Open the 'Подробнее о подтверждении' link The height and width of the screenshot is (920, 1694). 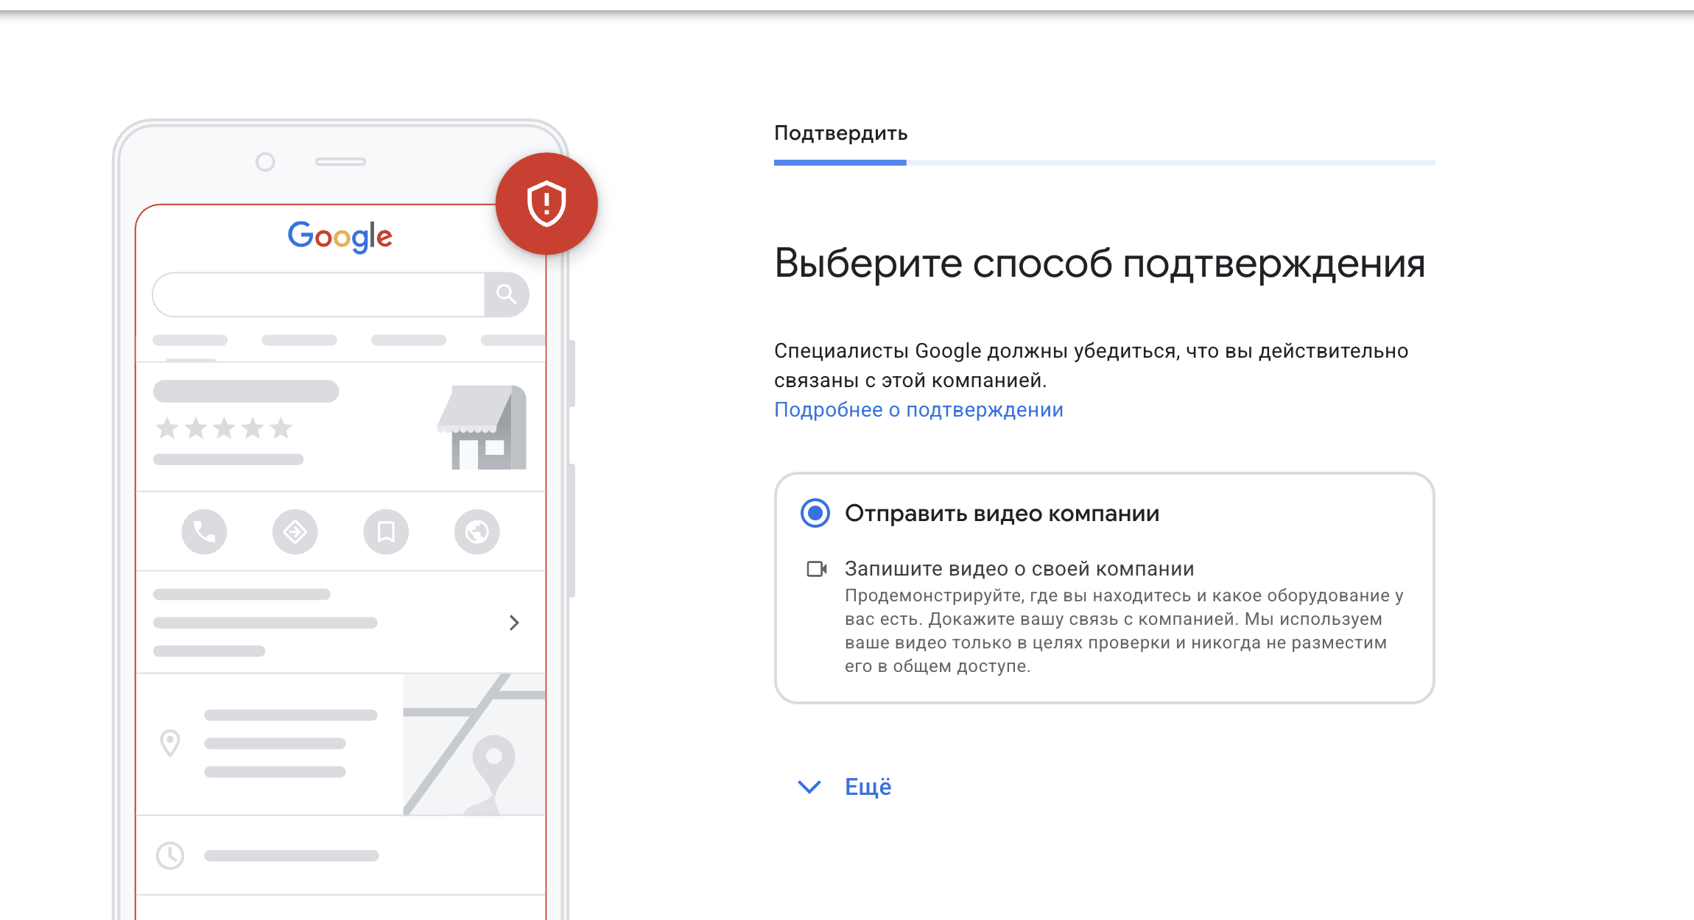(918, 410)
